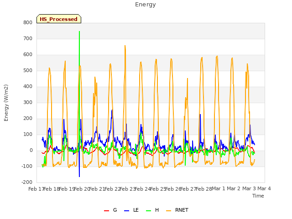Toggle the G series legend entry
292x219 pixels.
[x=110, y=210]
